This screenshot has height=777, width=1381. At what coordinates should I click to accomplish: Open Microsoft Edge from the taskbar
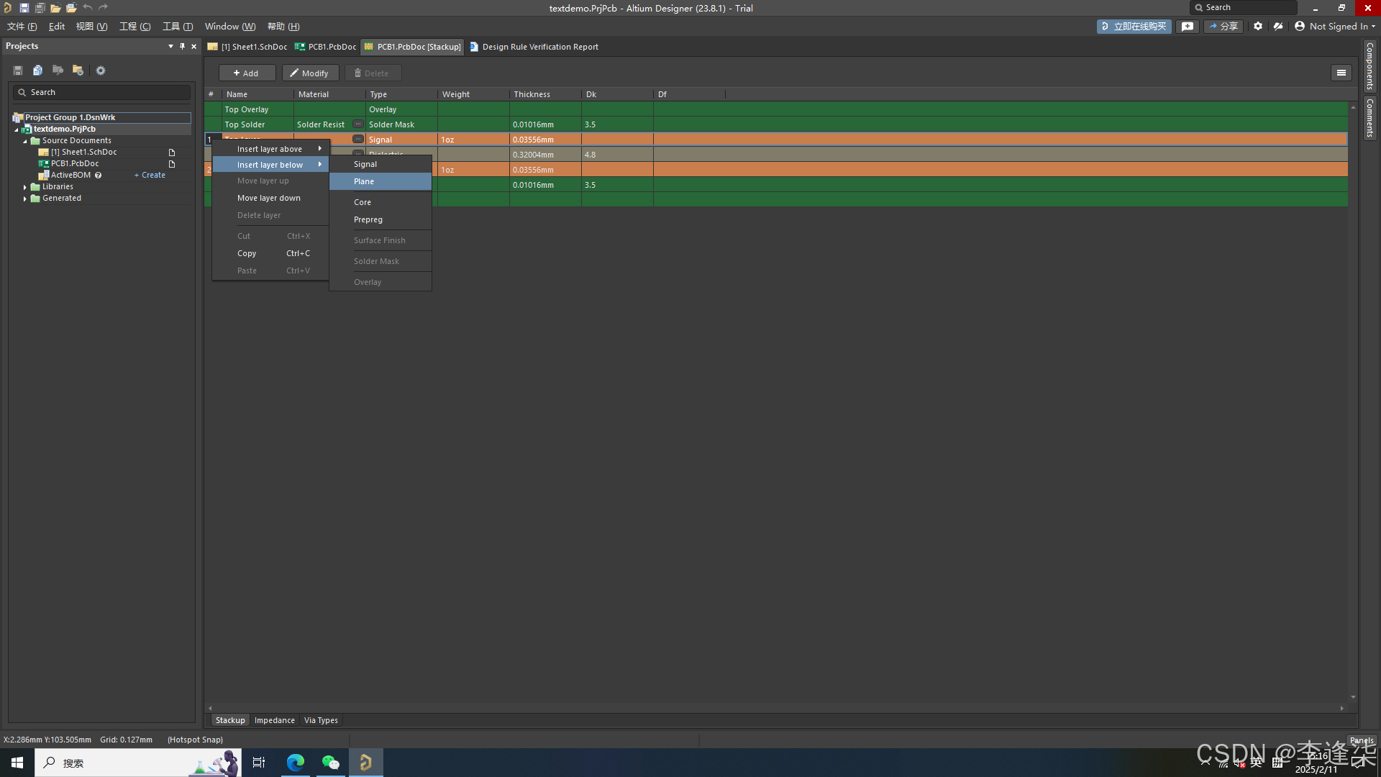pos(295,763)
